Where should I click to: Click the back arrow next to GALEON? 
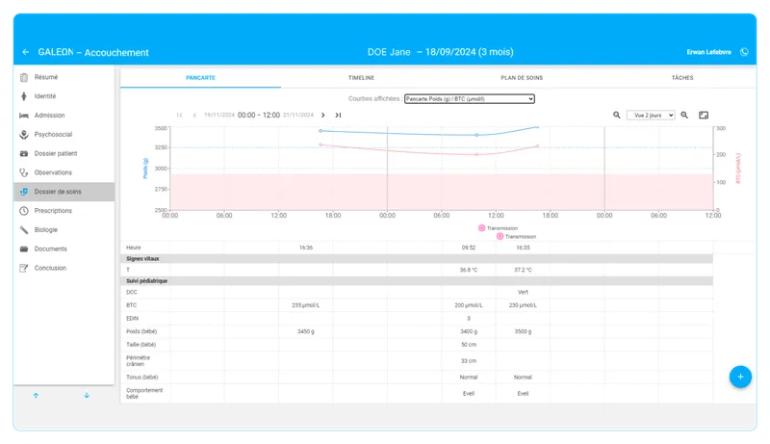click(x=26, y=52)
